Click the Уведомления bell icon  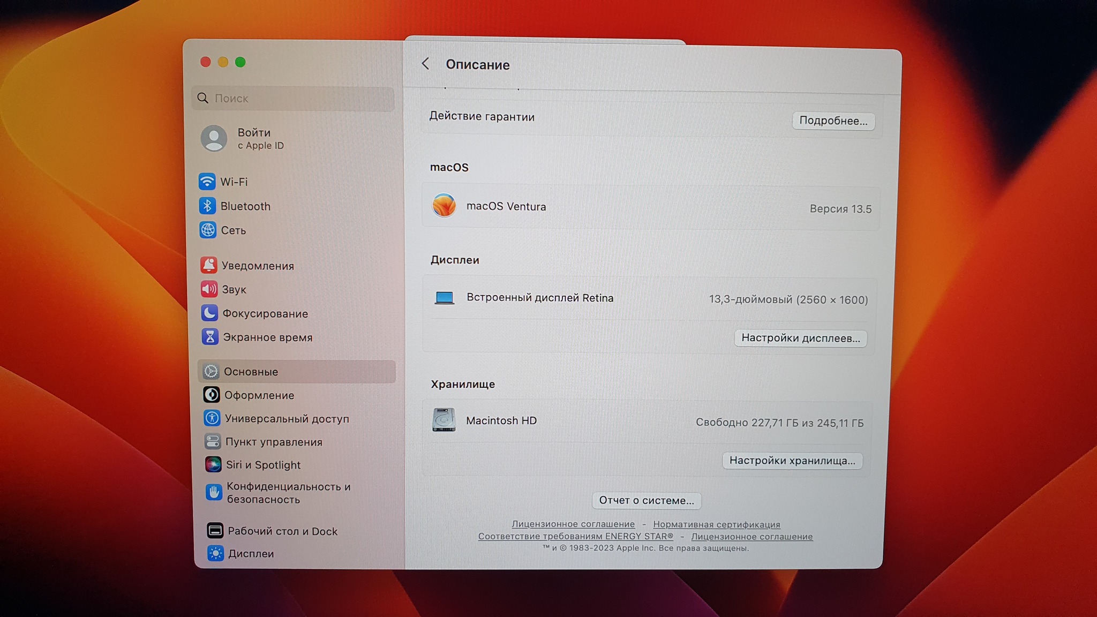pyautogui.click(x=208, y=265)
